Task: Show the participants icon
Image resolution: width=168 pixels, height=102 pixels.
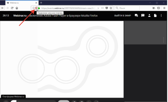Action: point(149,16)
